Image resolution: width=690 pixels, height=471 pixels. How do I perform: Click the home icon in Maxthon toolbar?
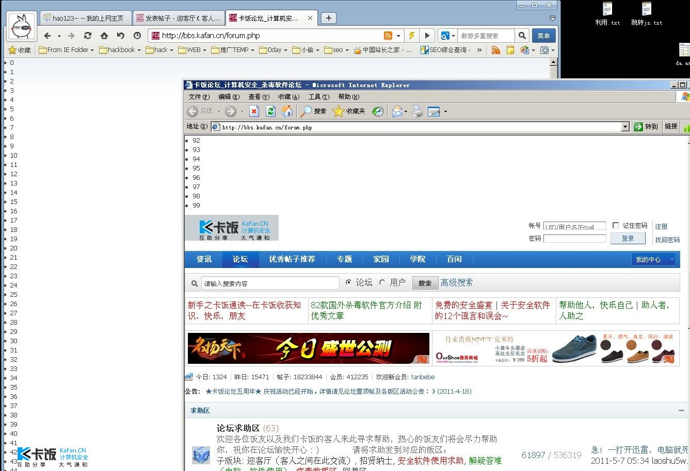pyautogui.click(x=104, y=36)
